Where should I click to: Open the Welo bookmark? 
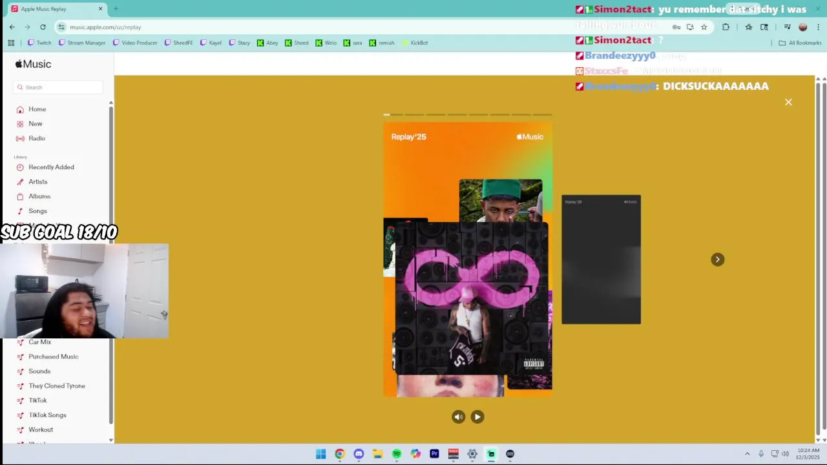[326, 43]
